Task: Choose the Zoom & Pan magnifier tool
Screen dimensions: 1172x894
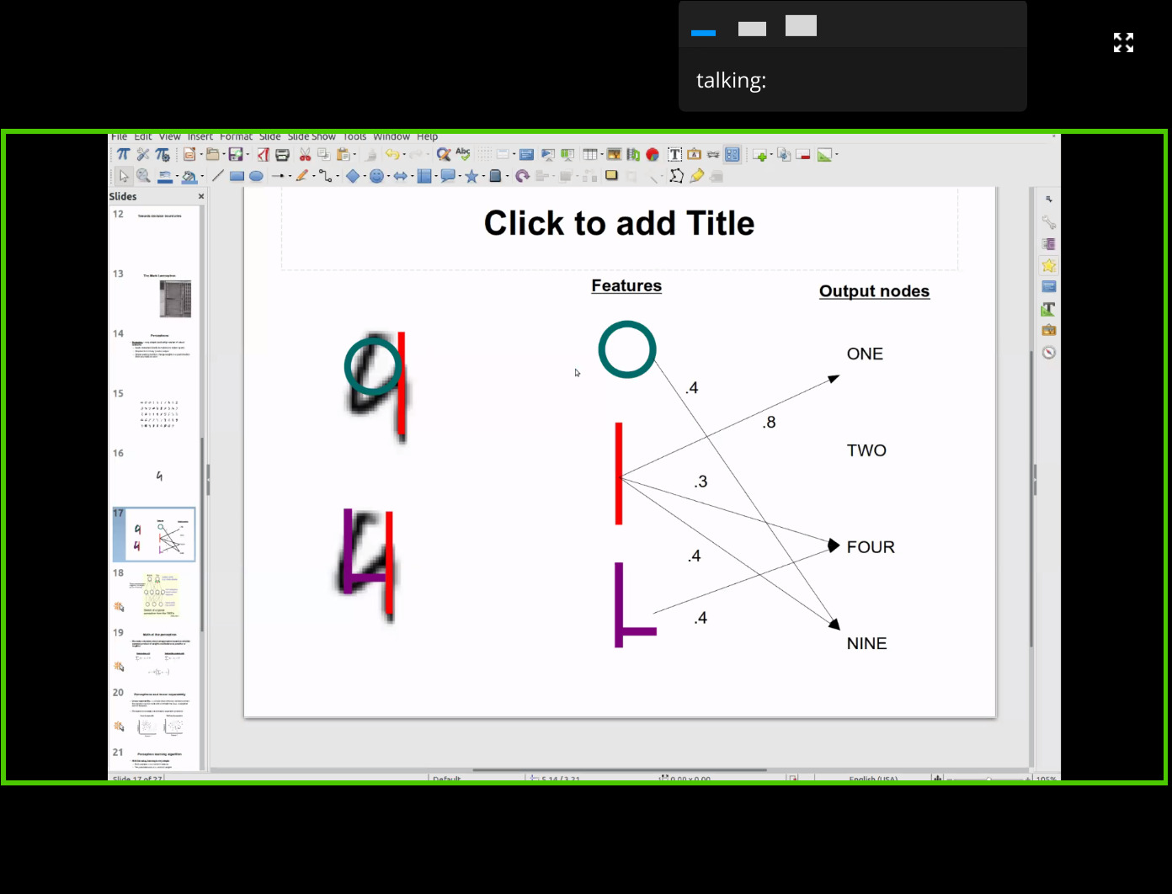Action: (144, 176)
